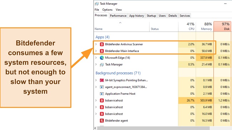This screenshot has width=232, height=130.
Task: Click the 2.0% CPU cell
Action: [187, 44]
